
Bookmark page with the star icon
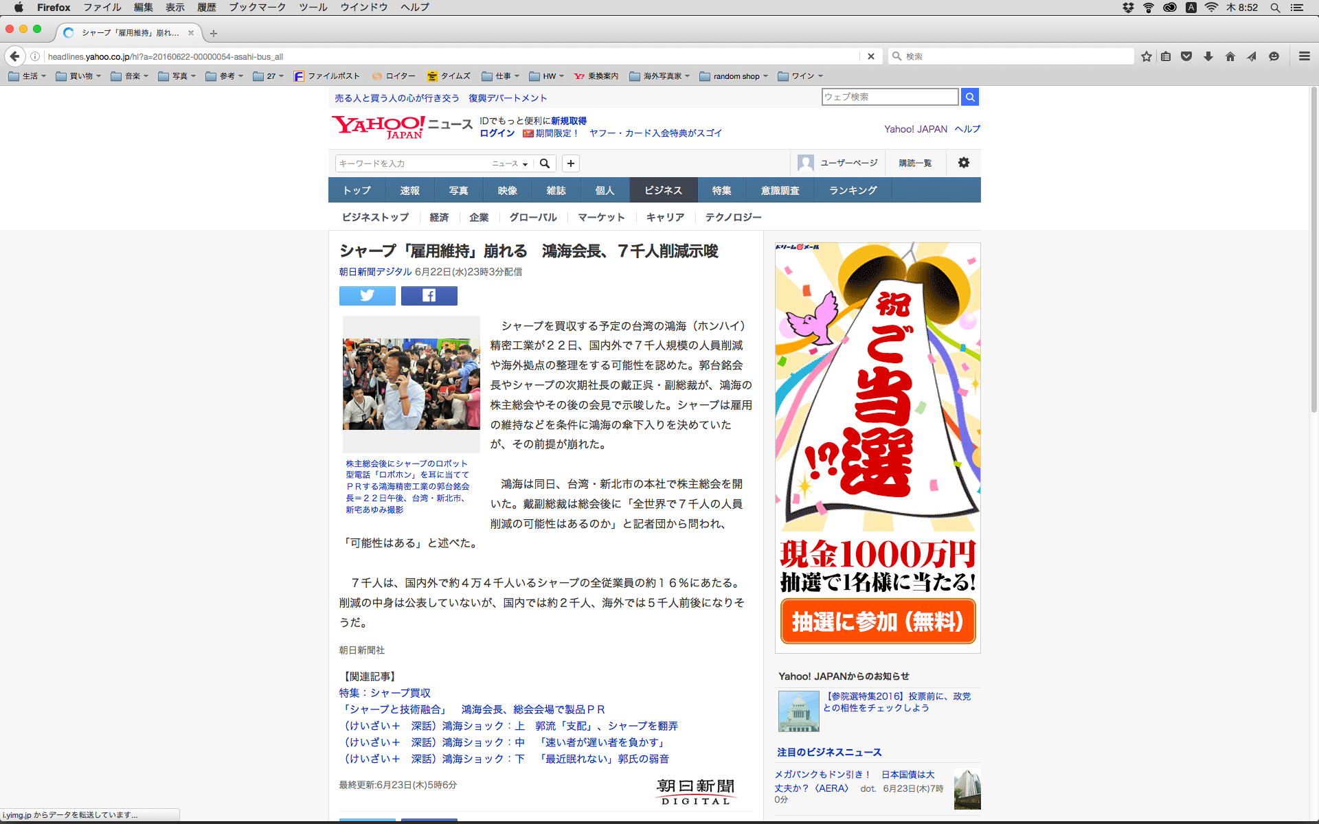pyautogui.click(x=1146, y=56)
